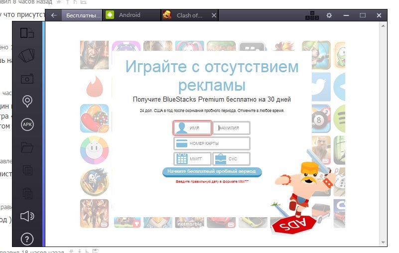Close the Clash of... tab
This screenshot has height=253, width=399.
[214, 15]
